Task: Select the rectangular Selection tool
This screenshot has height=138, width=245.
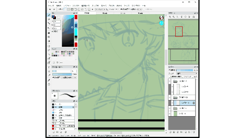Action: (49, 46)
